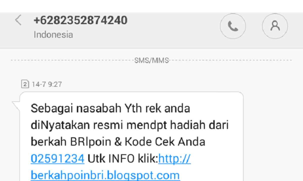303x181 pixels.
Task: Tap the back arrow in the header
Action: (x=18, y=20)
